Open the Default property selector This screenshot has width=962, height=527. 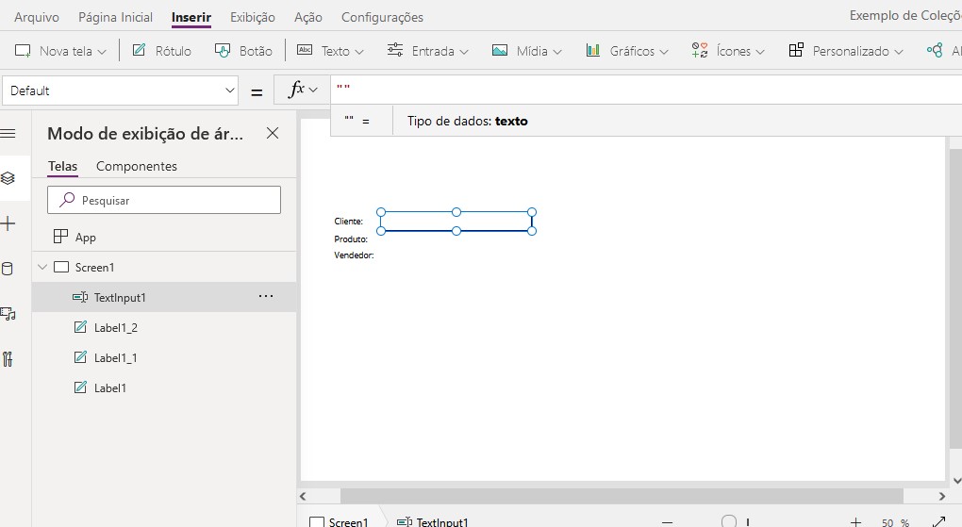coord(121,91)
